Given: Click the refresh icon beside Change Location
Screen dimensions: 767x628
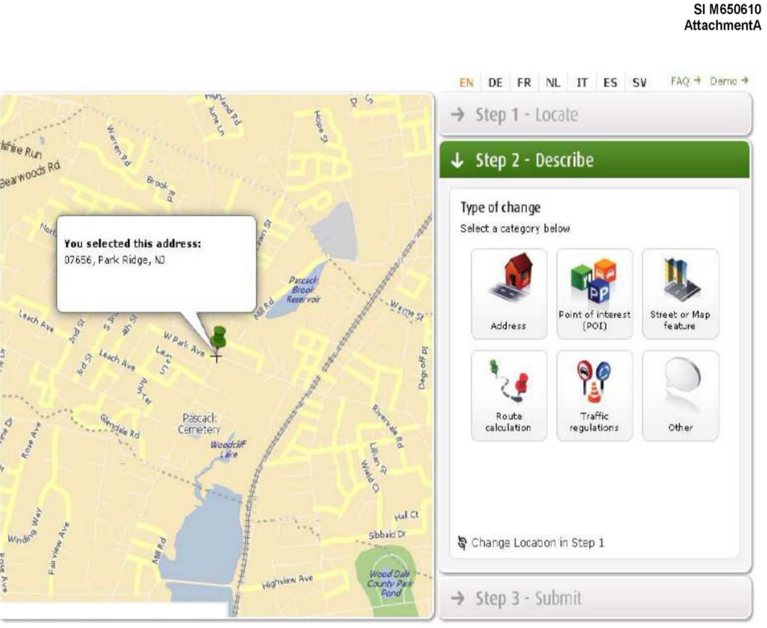Looking at the screenshot, I should (462, 543).
